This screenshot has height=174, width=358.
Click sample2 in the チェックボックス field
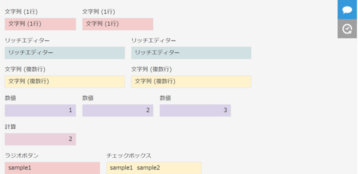click(148, 168)
